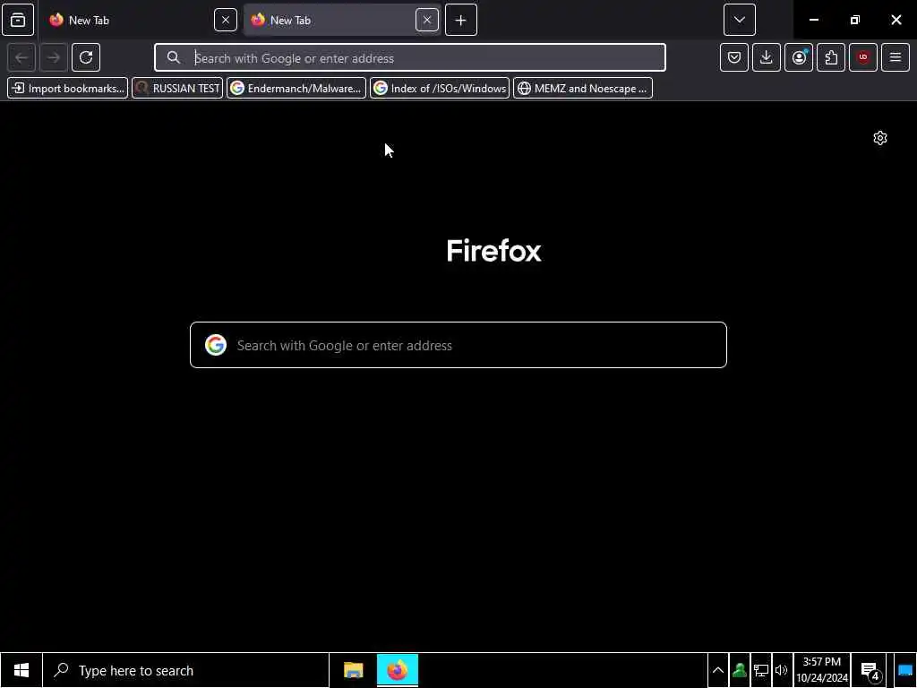Open the Firefox account menu

click(x=799, y=57)
